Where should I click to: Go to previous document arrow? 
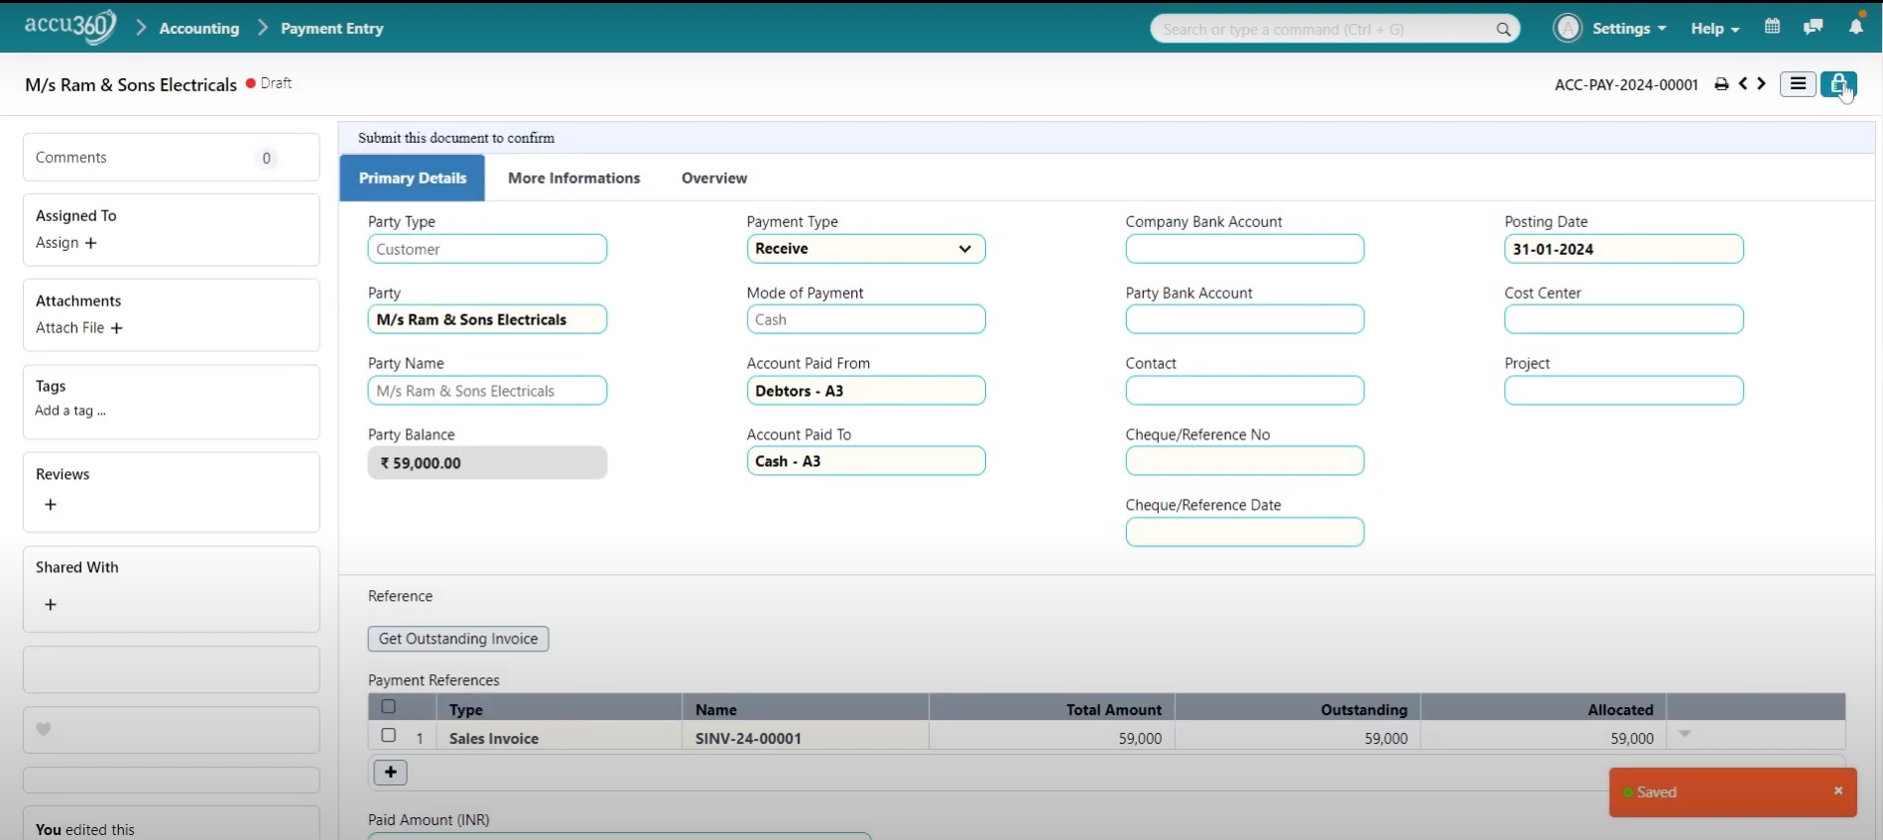coord(1743,83)
